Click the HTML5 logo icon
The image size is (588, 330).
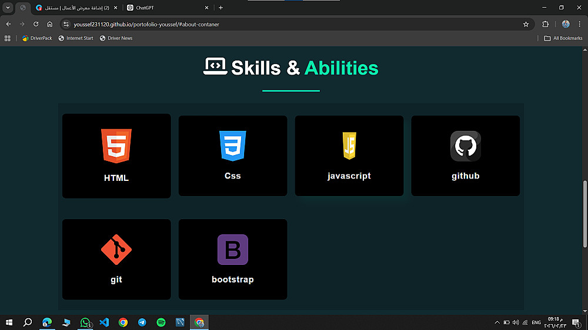116,146
